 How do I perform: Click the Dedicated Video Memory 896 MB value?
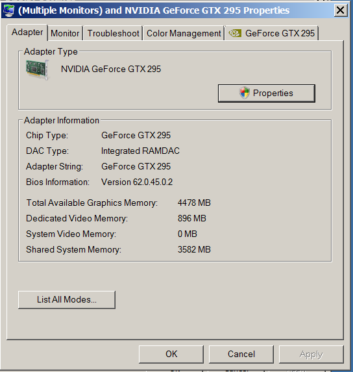click(192, 218)
